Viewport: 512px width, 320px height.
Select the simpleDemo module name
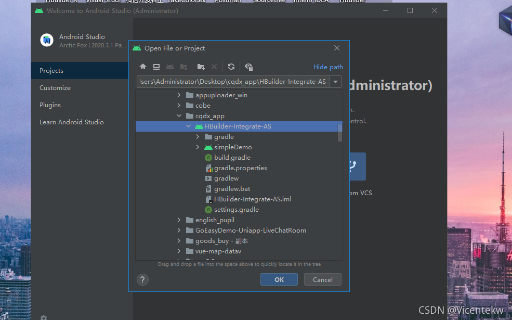pos(233,147)
